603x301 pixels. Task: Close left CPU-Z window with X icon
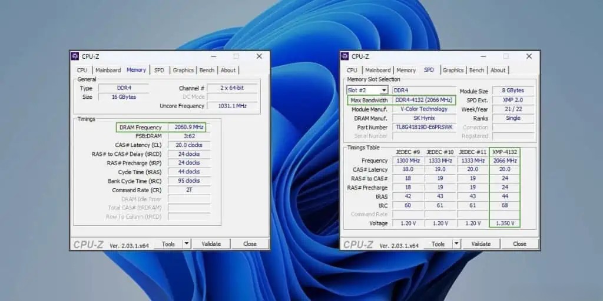tap(259, 56)
